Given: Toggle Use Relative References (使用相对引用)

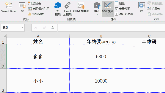Looking at the screenshot, I should pos(39,9).
